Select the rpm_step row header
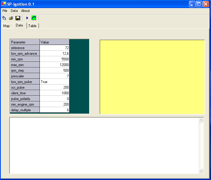211x180 pixels. 25,71
